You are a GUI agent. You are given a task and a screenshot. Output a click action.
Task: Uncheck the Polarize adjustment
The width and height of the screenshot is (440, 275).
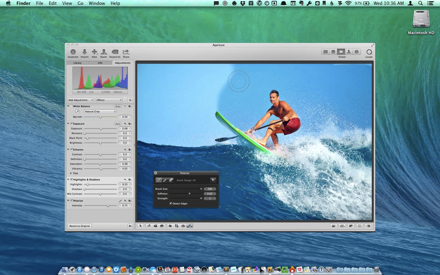[71, 201]
